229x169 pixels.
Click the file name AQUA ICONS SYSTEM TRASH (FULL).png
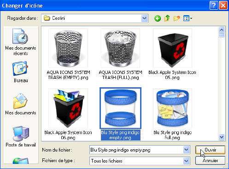pyautogui.click(x=120, y=75)
